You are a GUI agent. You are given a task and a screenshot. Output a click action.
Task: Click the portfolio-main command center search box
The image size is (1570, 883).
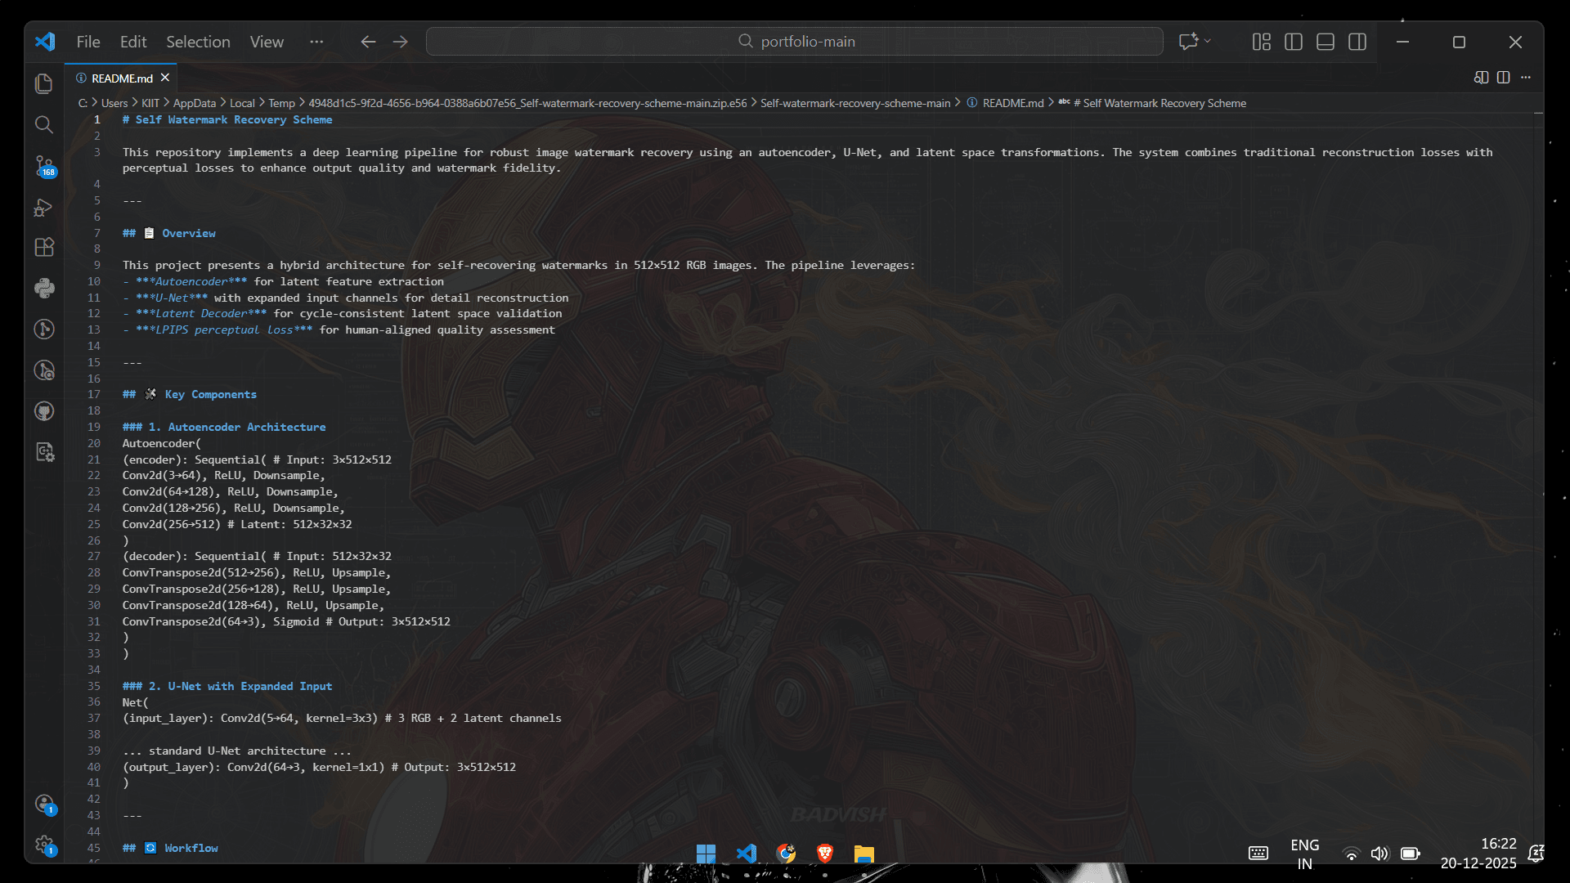click(794, 42)
